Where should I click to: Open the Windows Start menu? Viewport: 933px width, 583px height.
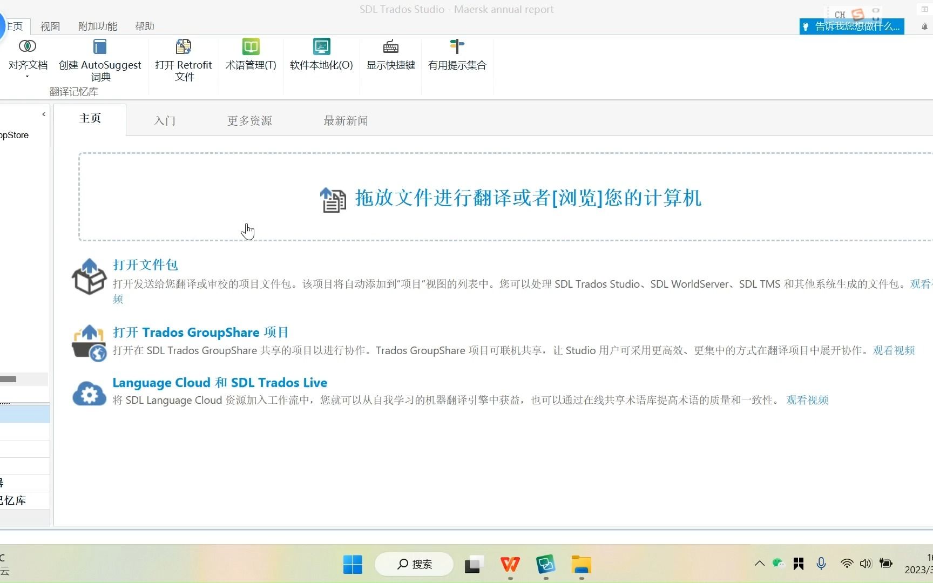[353, 565]
